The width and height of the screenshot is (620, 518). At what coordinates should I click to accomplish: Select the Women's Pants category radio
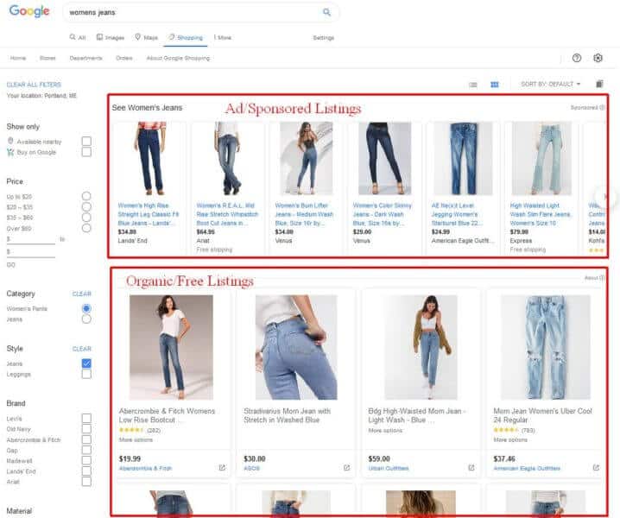pos(86,308)
